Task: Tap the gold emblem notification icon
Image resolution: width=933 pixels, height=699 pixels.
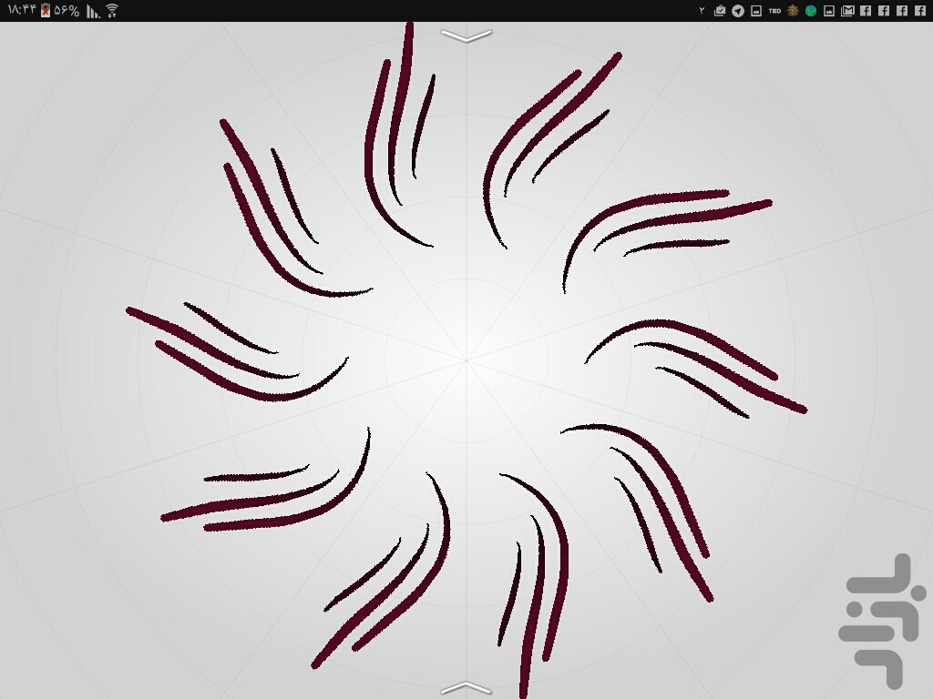Action: click(793, 11)
